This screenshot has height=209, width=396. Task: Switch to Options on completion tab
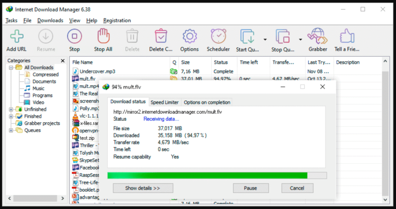[x=207, y=102]
